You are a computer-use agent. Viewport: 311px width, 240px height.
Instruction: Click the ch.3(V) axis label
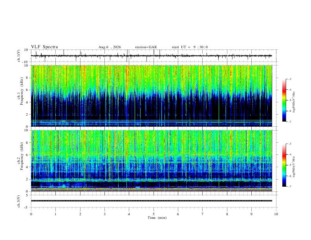click(x=19, y=201)
